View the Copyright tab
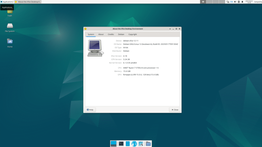 [133, 34]
